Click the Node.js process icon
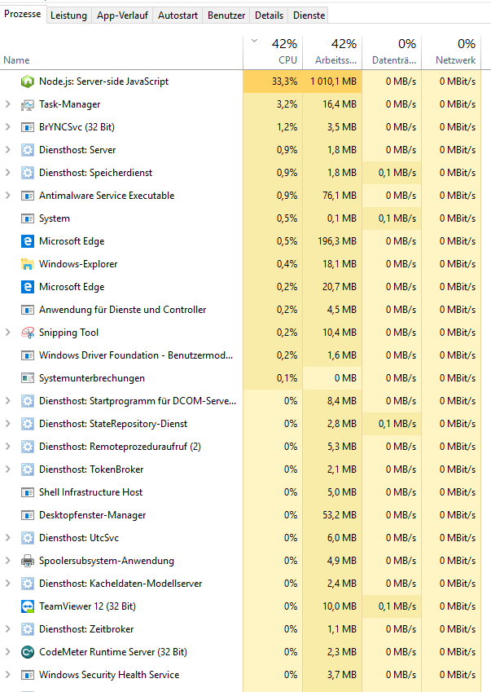Image resolution: width=491 pixels, height=692 pixels. (x=28, y=82)
